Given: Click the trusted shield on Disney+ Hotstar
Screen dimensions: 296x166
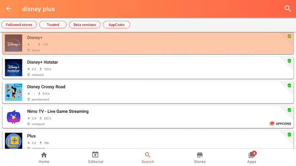Looking at the screenshot, I should coord(289,61).
